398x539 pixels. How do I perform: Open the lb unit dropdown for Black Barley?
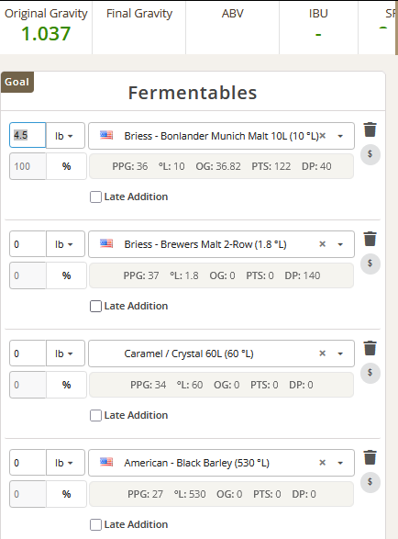65,463
